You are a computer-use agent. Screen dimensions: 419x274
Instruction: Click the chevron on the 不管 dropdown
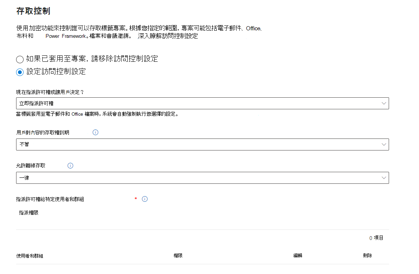384,144
